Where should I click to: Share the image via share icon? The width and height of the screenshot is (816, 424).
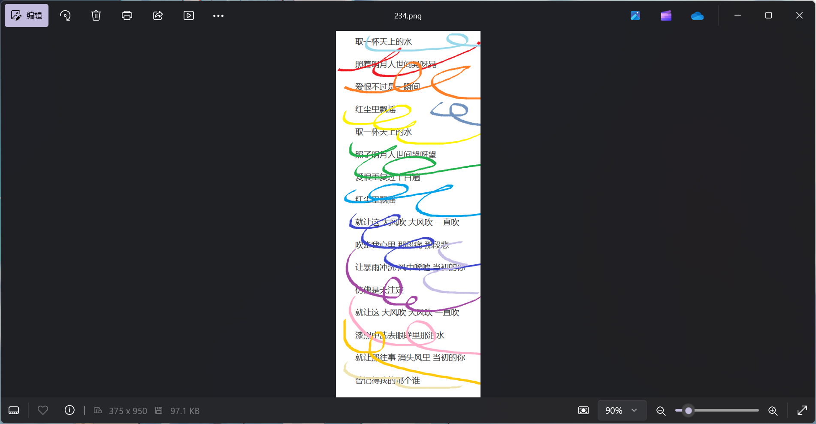(x=158, y=15)
